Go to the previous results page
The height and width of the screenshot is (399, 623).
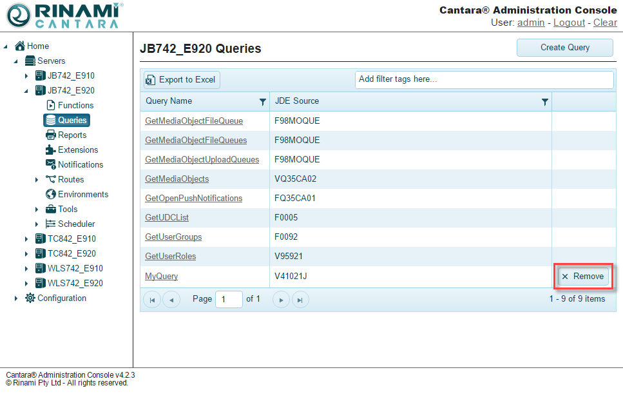click(171, 299)
